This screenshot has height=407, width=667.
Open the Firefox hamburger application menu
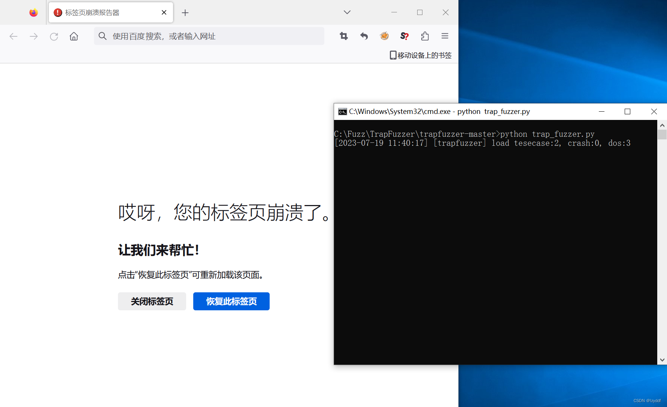445,36
